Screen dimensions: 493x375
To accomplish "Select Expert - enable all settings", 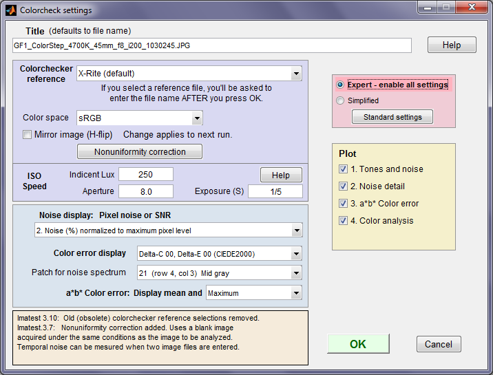I will pyautogui.click(x=340, y=85).
